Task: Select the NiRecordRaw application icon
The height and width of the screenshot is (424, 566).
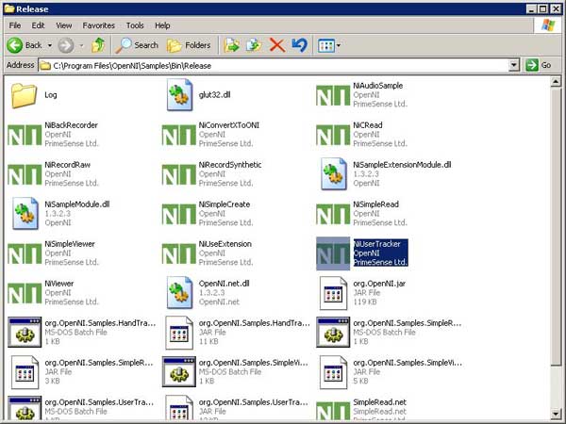Action: 25,174
